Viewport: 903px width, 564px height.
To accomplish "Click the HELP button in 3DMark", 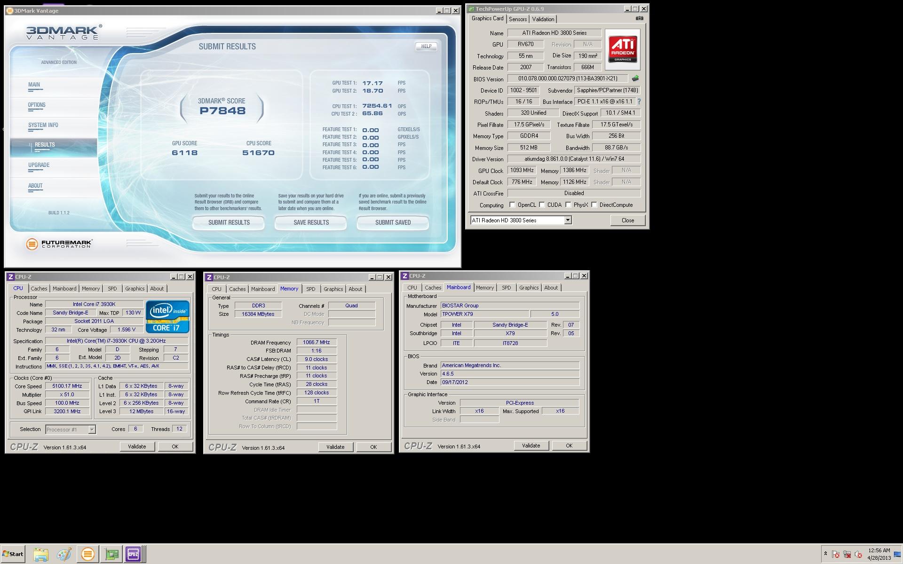I will click(x=426, y=46).
